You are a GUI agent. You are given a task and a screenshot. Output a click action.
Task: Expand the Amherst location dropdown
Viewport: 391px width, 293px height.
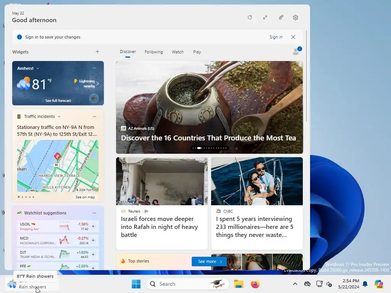click(38, 68)
